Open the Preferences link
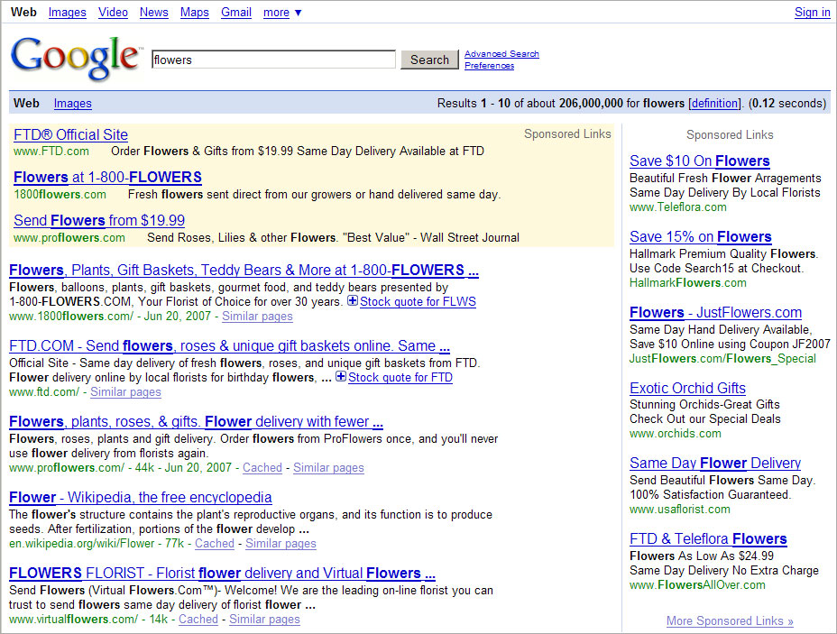Viewport: 837px width, 634px height. [489, 66]
